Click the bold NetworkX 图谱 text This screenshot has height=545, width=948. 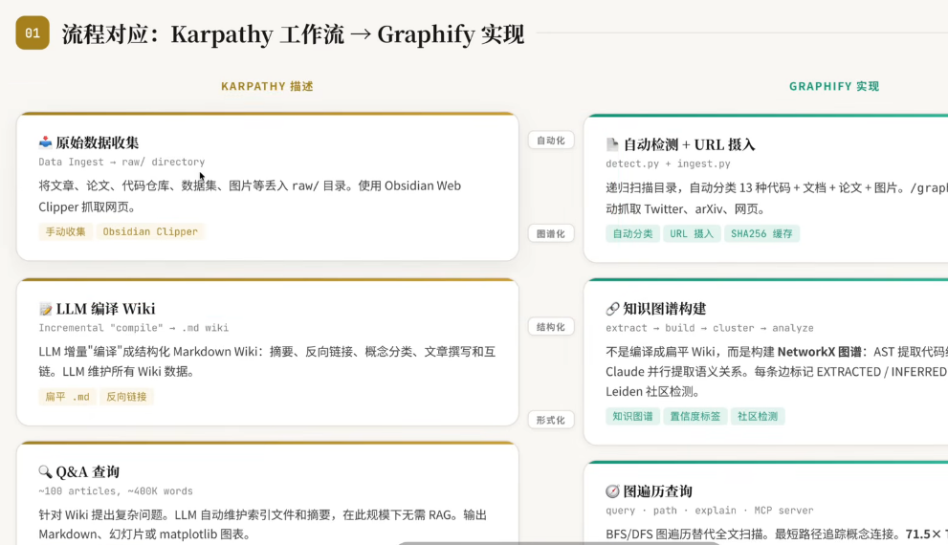819,352
